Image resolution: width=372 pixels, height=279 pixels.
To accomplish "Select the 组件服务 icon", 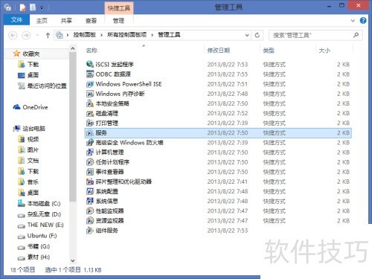I will [89, 231].
